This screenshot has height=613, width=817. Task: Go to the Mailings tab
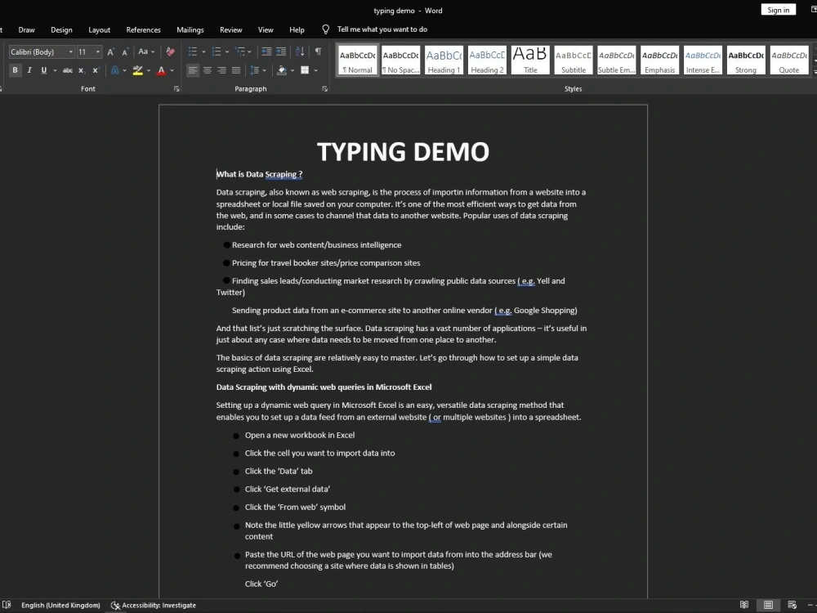[190, 29]
